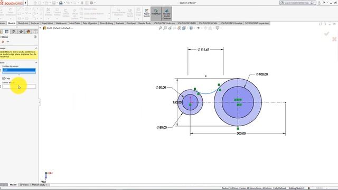
Task: Click the user login icon
Action: 319,3
